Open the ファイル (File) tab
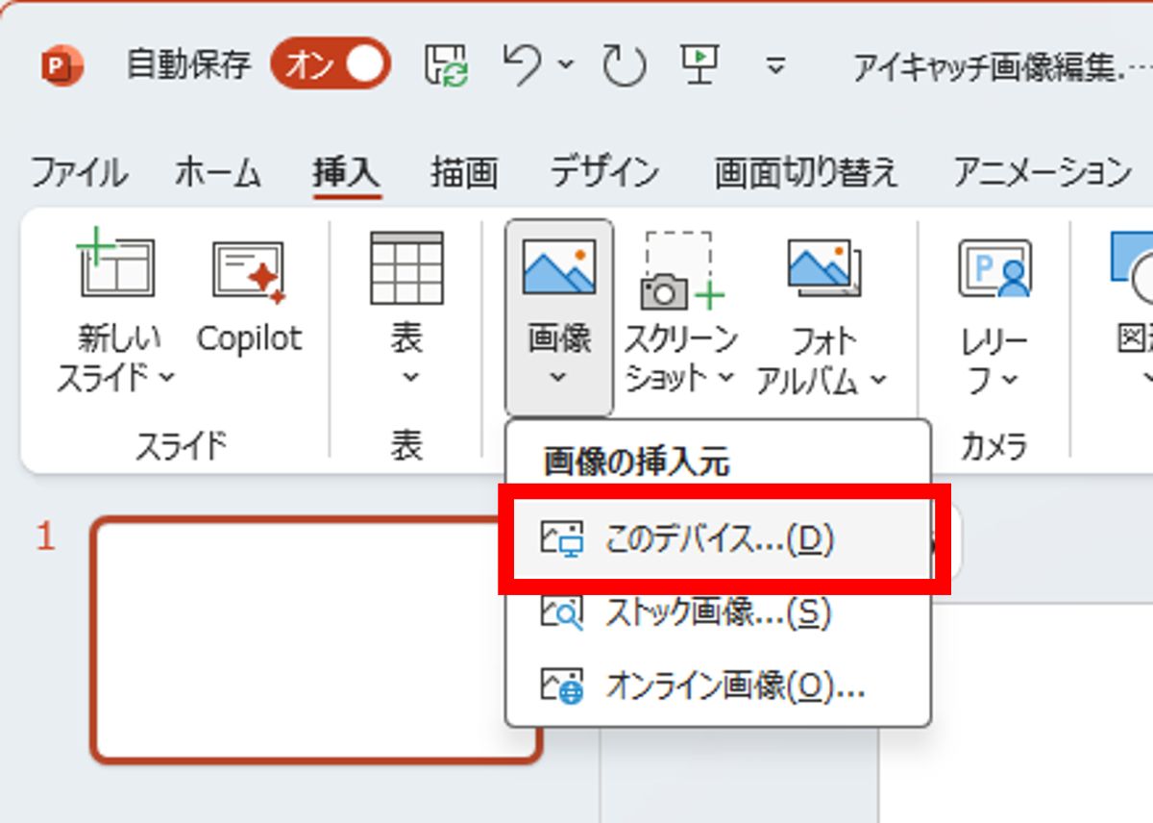The image size is (1153, 823). [79, 173]
